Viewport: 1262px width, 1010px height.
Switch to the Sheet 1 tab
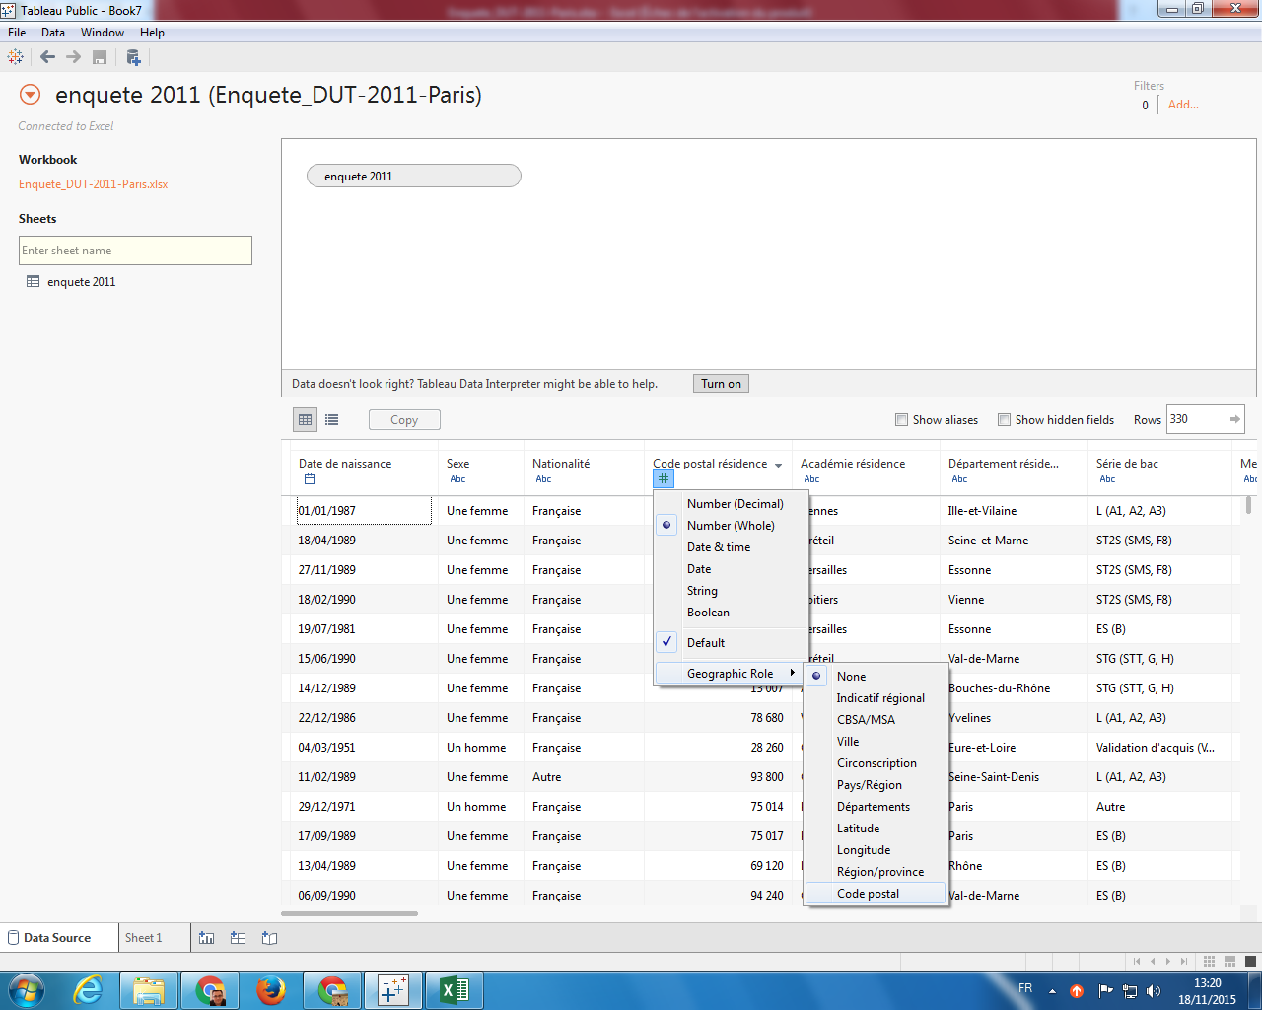point(143,938)
